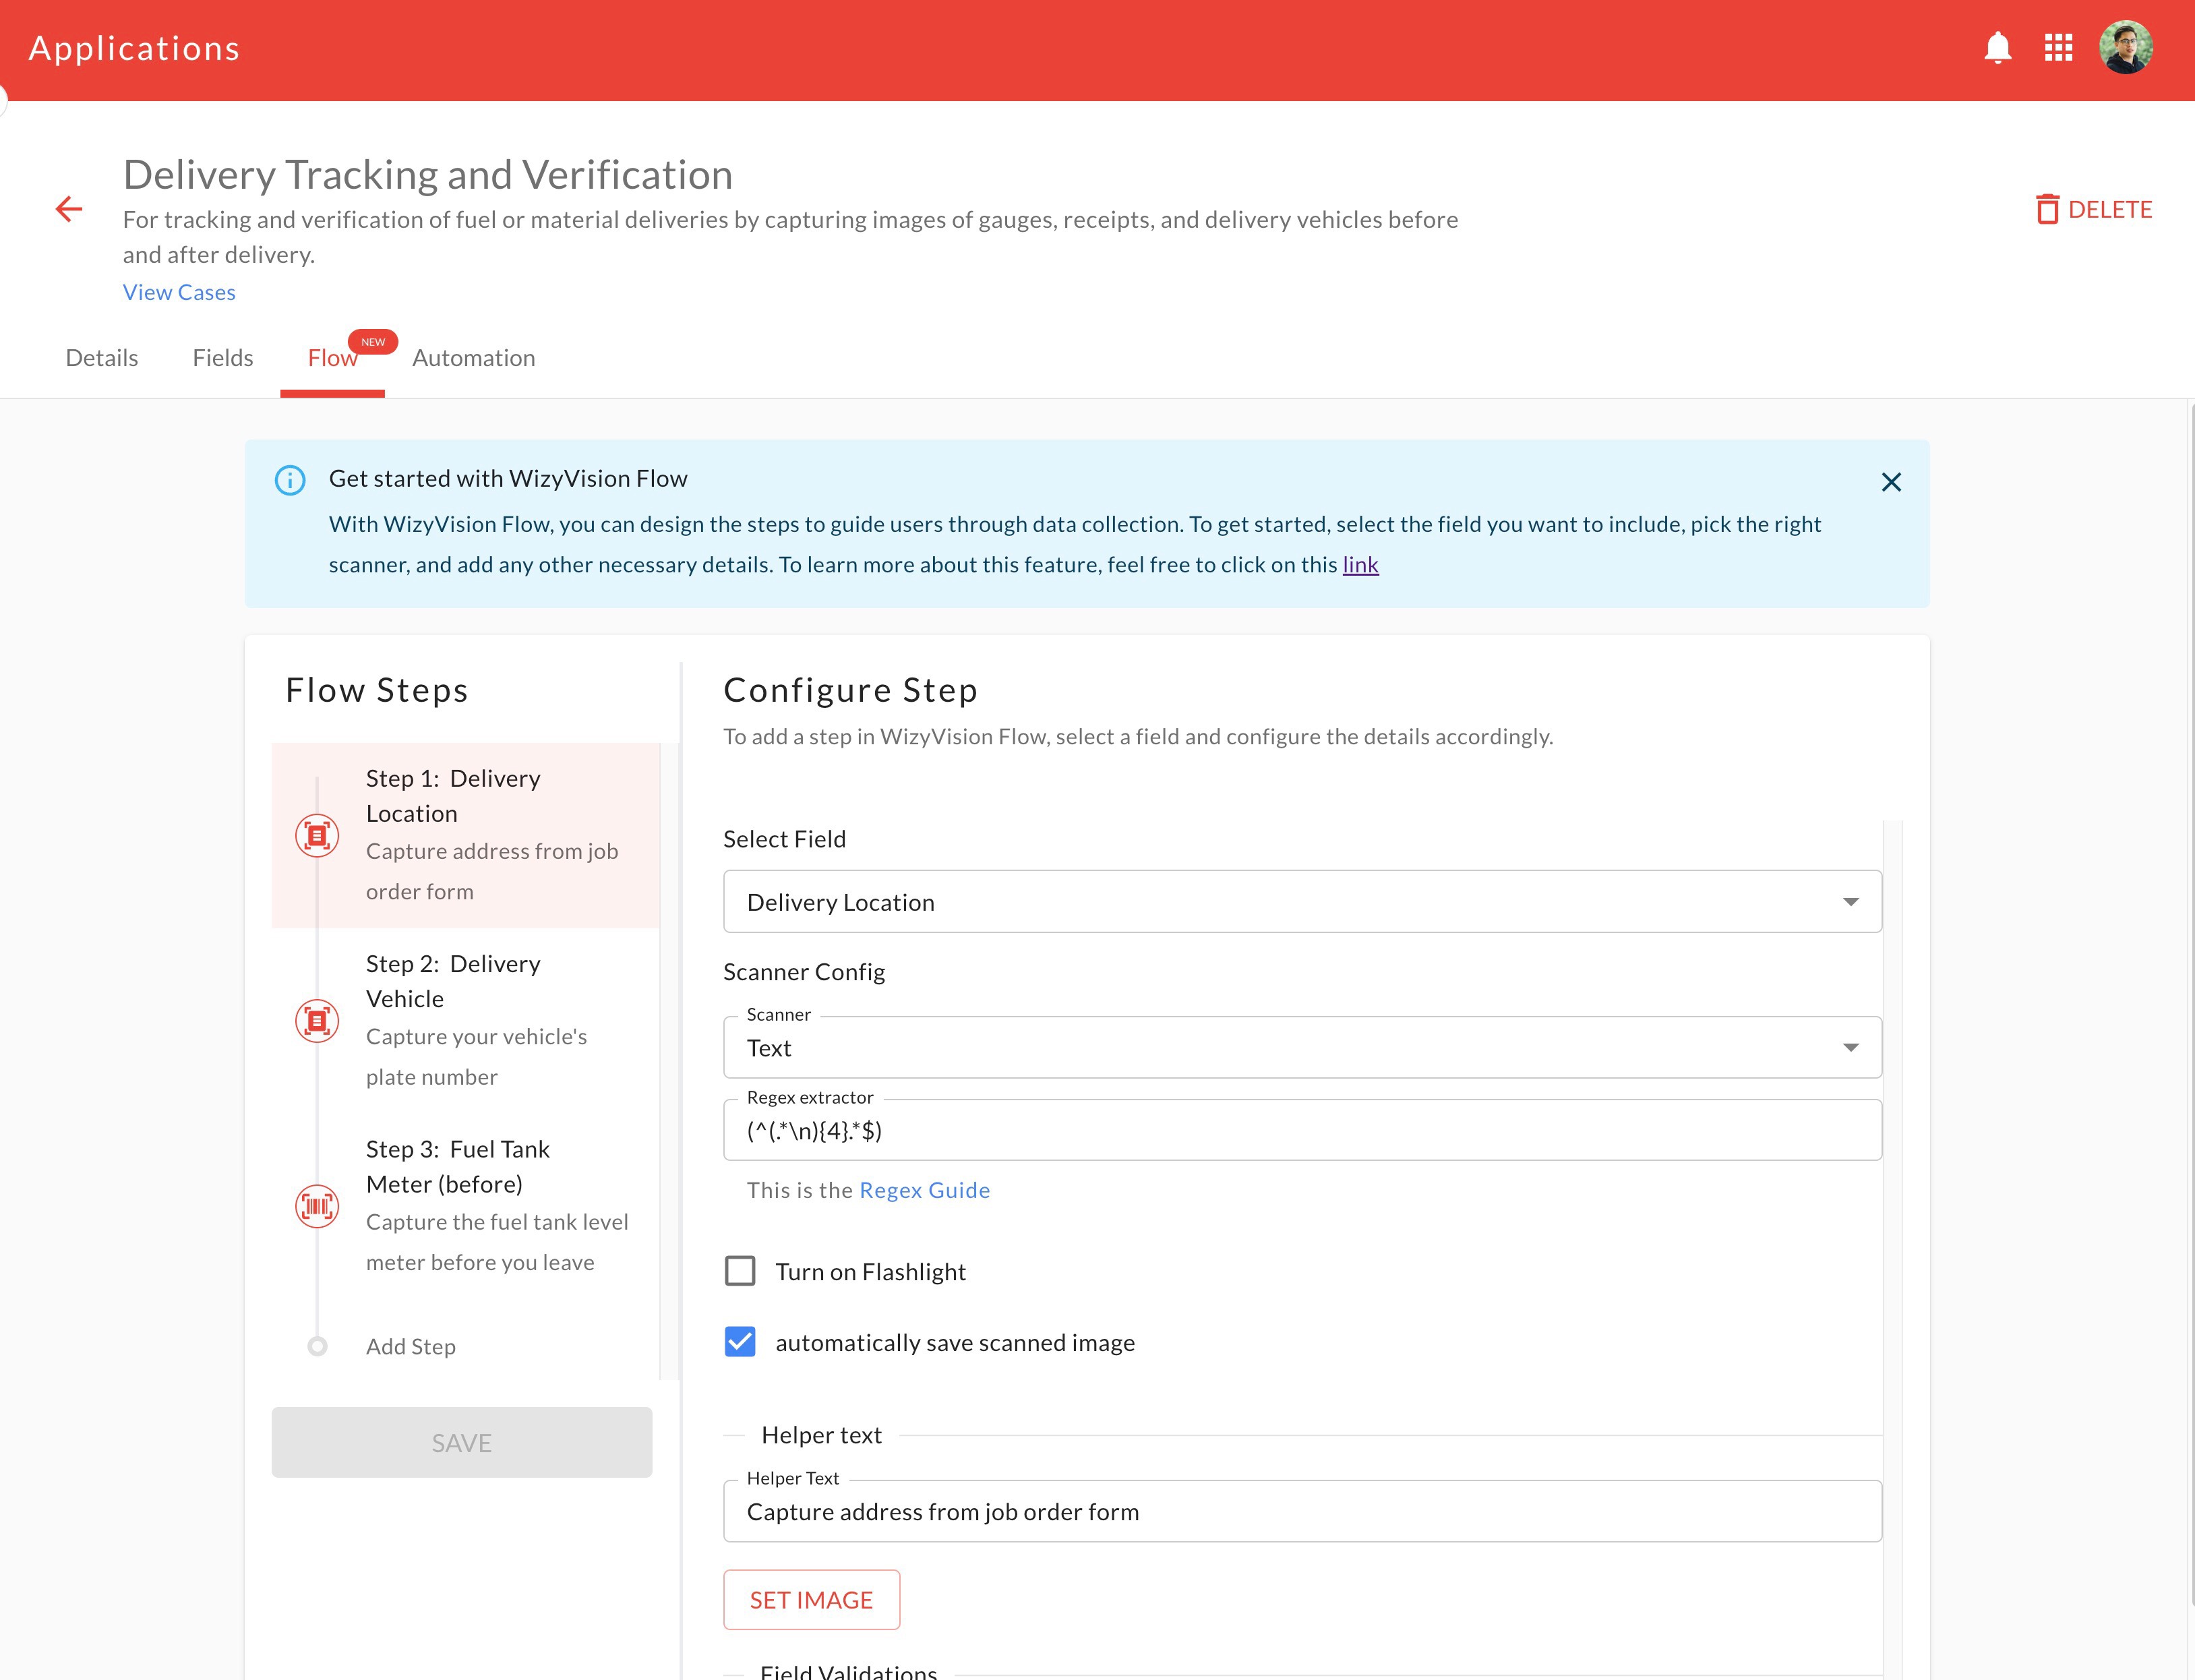Click the red back arrow icon

pyautogui.click(x=69, y=209)
